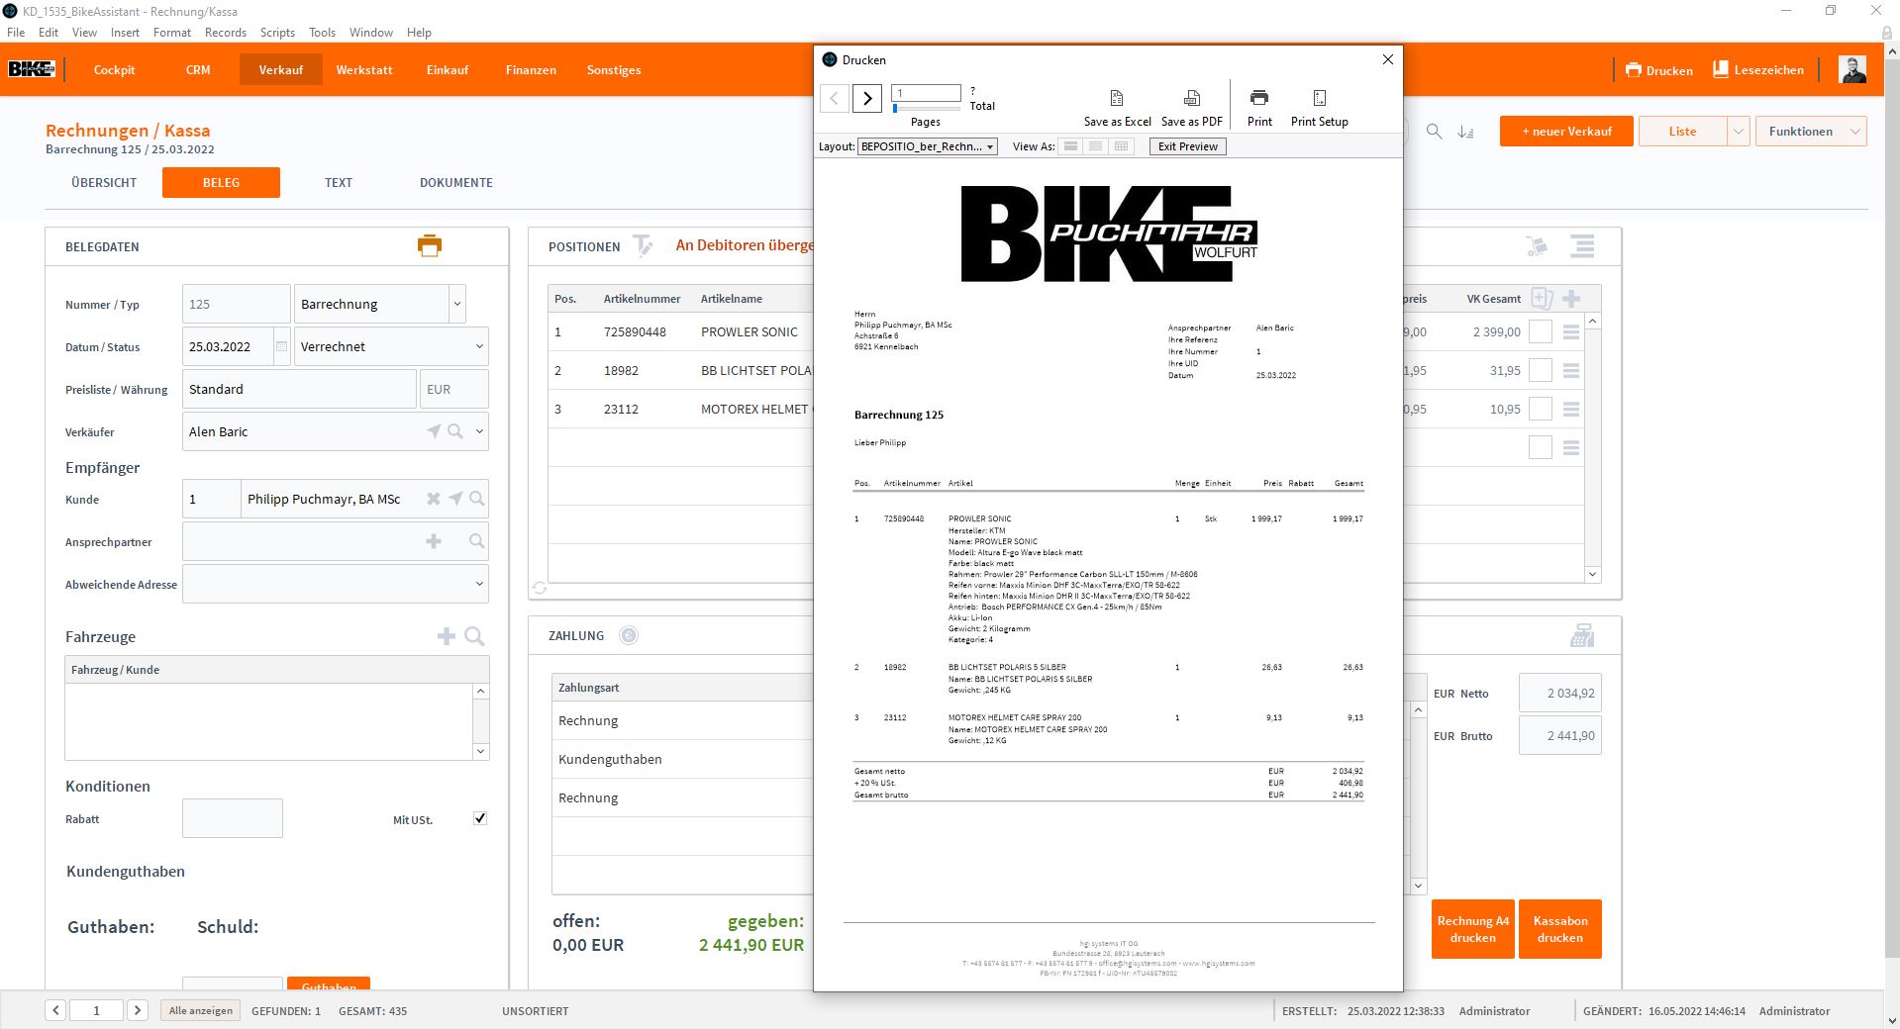Tick the checkbox for the 31,95 row
Image resolution: width=1900 pixels, height=1029 pixels.
(1541, 371)
